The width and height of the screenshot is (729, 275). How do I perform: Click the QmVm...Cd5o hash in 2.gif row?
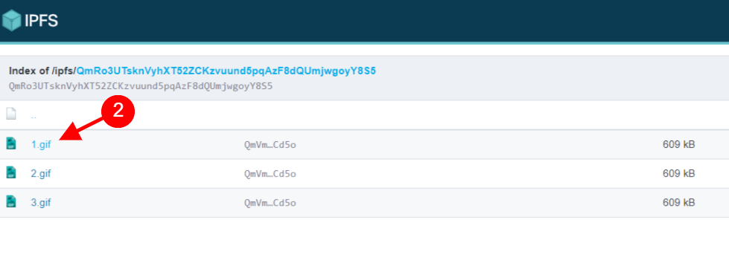pos(270,175)
